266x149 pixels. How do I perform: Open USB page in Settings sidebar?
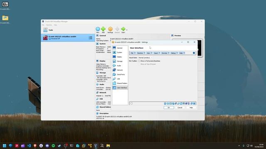120,79
